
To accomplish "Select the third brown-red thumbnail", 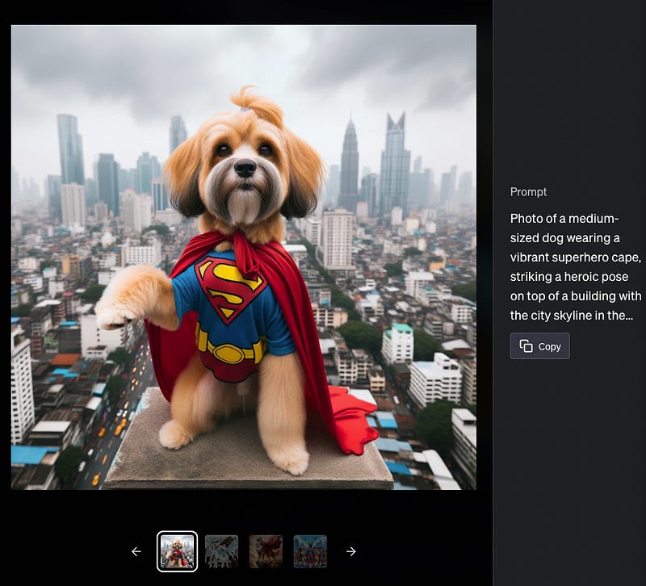I will [x=266, y=551].
